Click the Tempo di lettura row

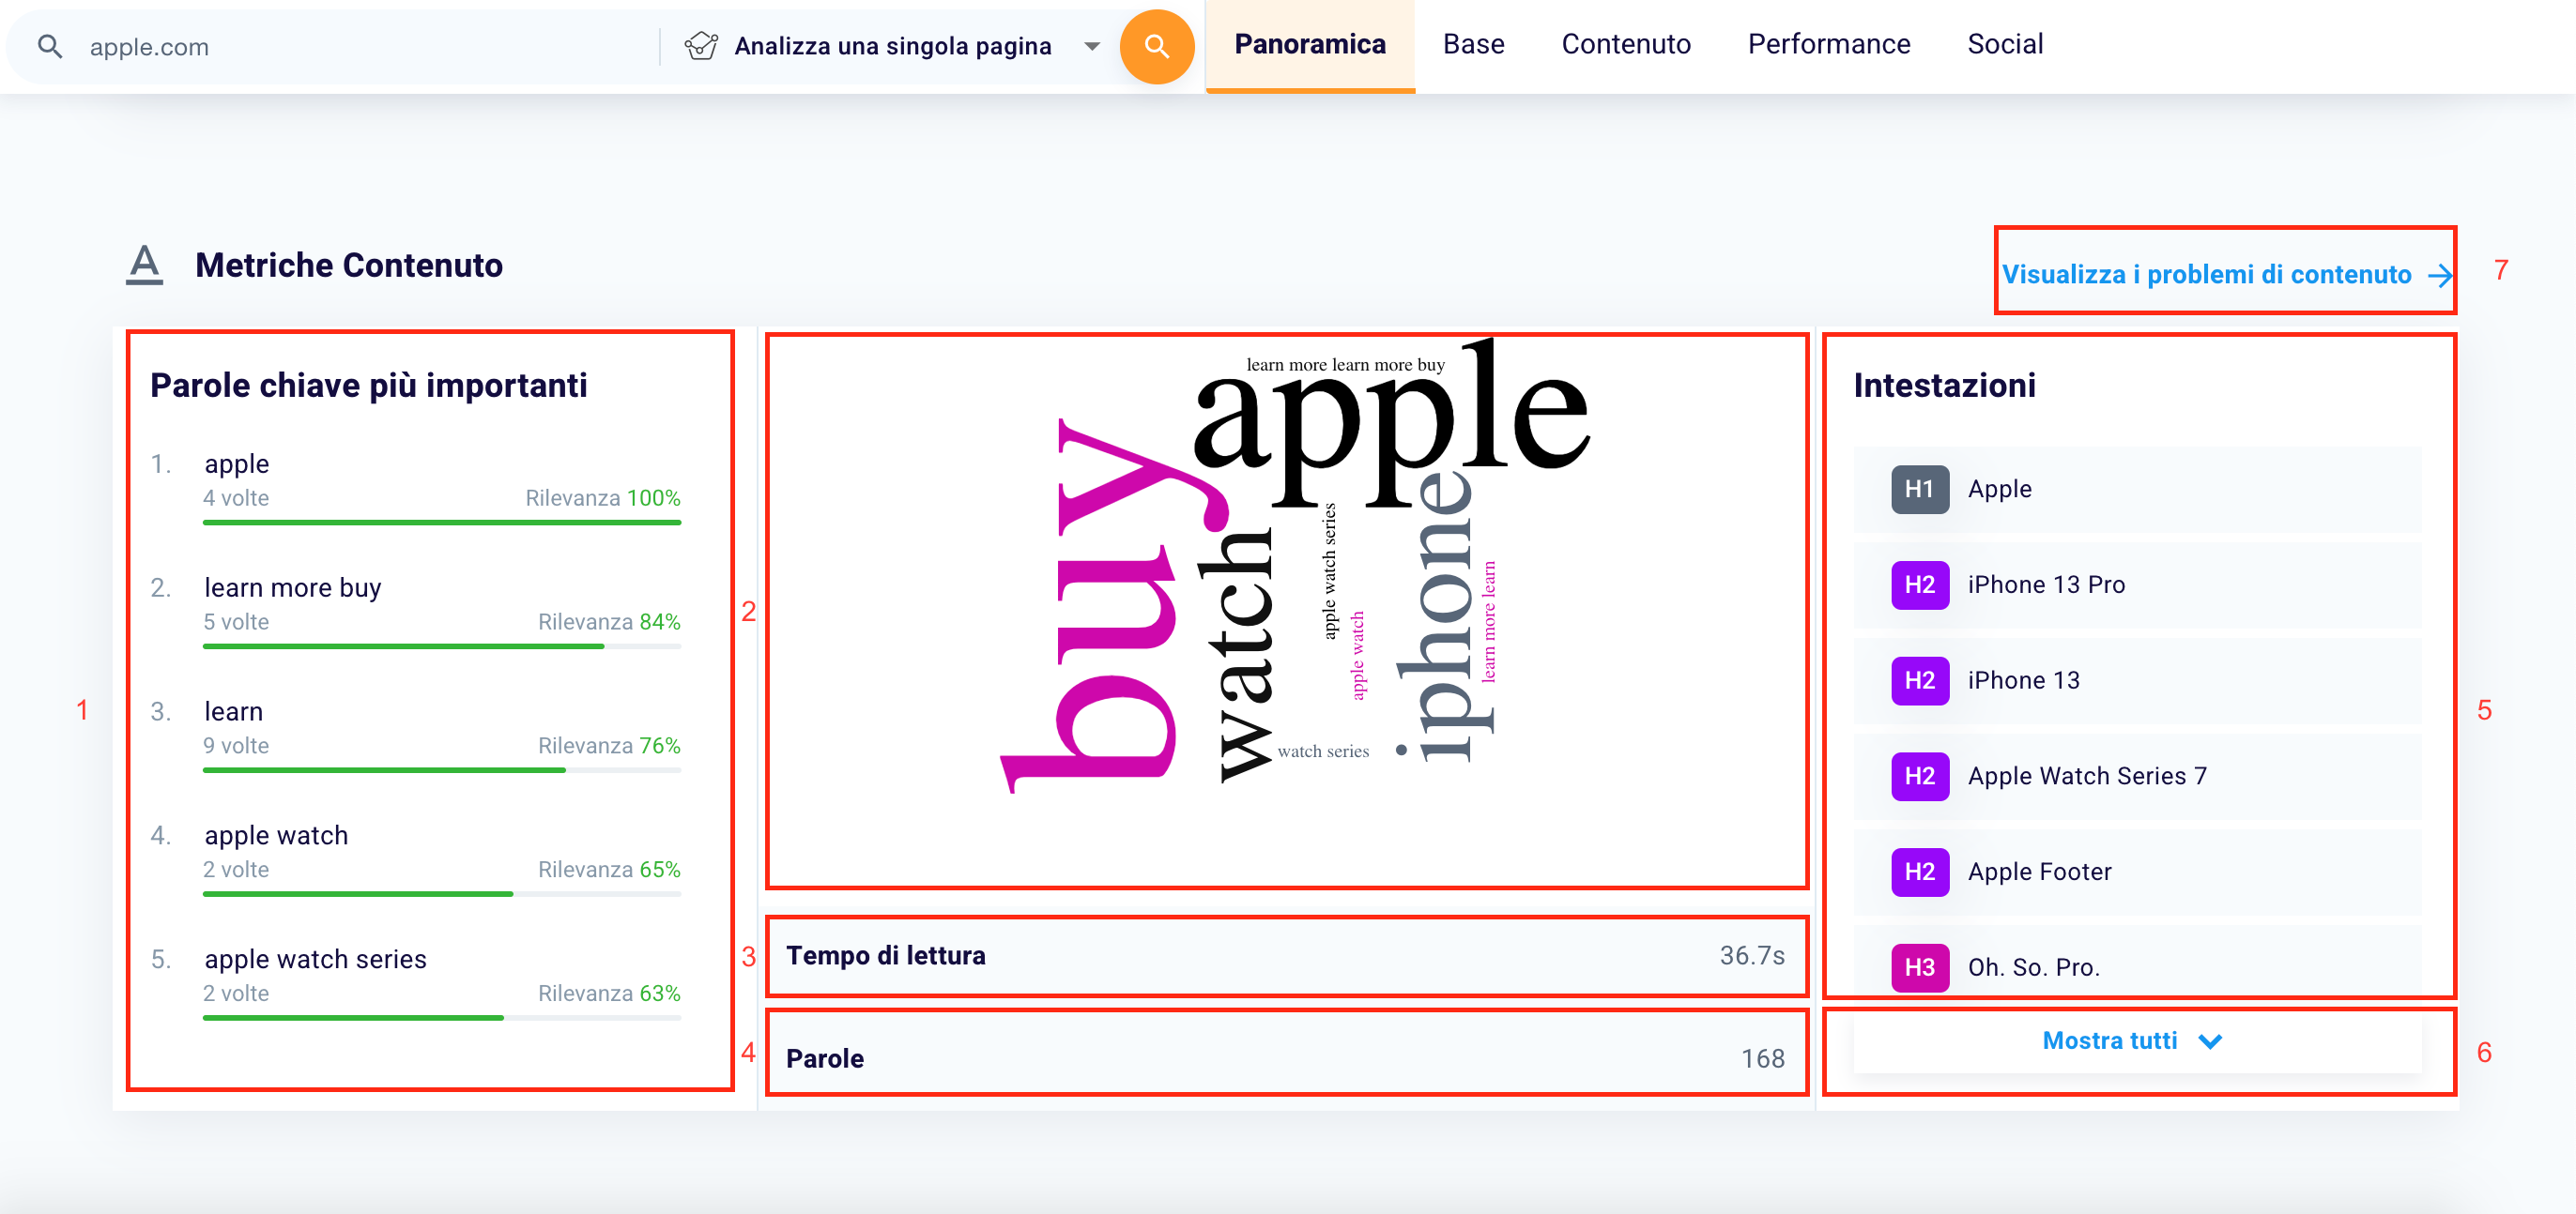(1286, 956)
